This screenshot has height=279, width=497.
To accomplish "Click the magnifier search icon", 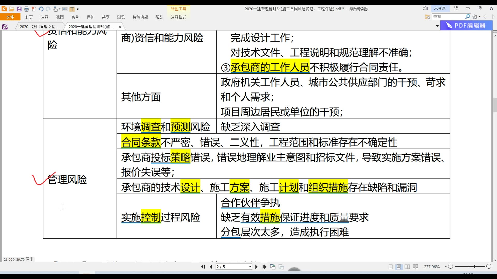I will 467,17.
